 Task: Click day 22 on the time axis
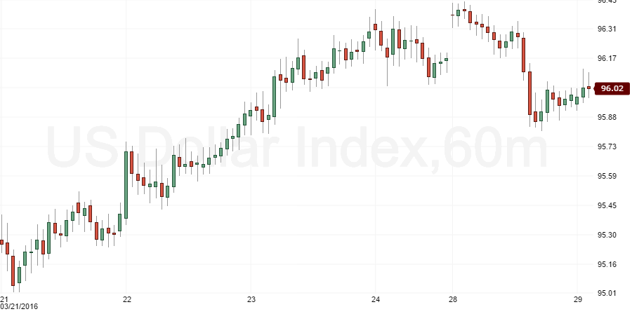point(127,299)
